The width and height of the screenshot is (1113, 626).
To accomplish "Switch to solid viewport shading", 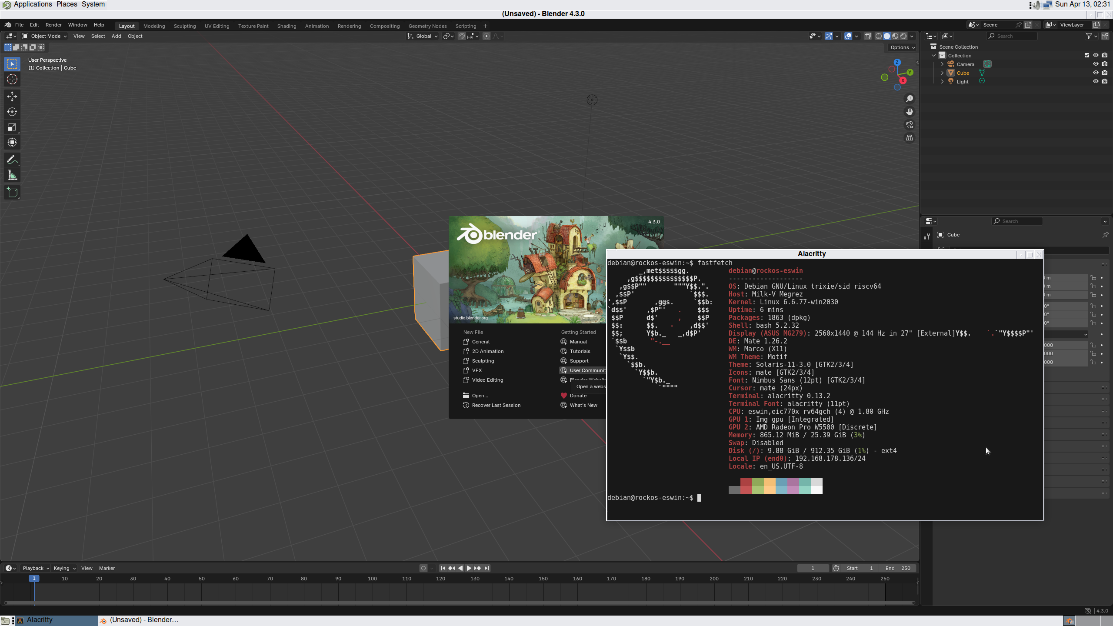I will pyautogui.click(x=887, y=36).
